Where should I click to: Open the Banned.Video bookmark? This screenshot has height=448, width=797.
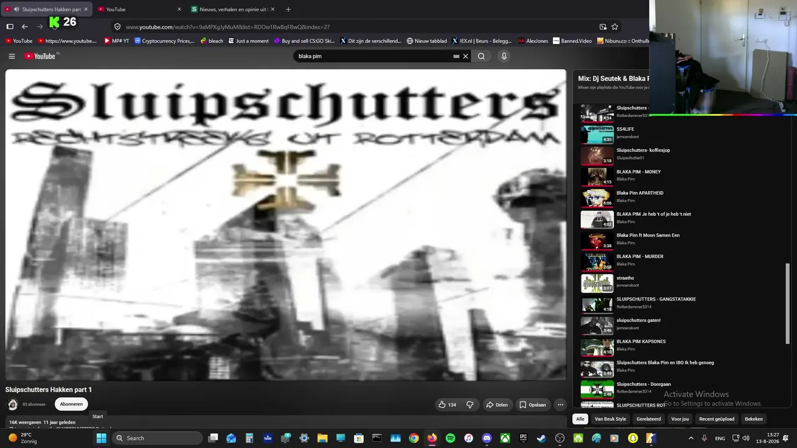pos(572,41)
